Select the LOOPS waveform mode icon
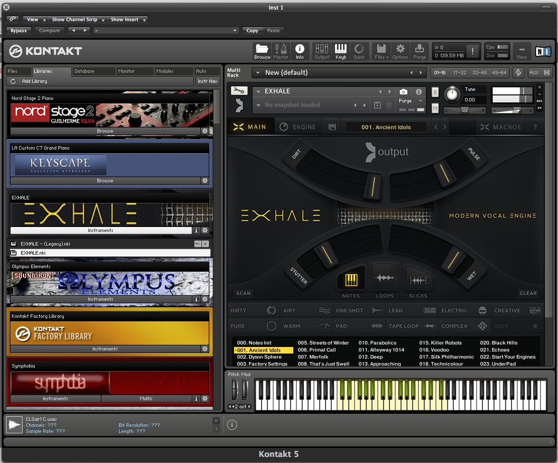The image size is (558, 463). coord(385,278)
